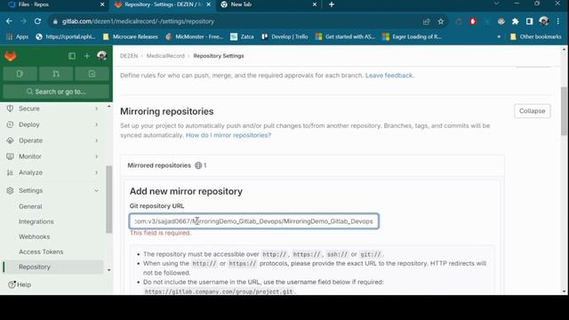The image size is (569, 320).
Task: Open the create new plus menu
Action: 87,56
